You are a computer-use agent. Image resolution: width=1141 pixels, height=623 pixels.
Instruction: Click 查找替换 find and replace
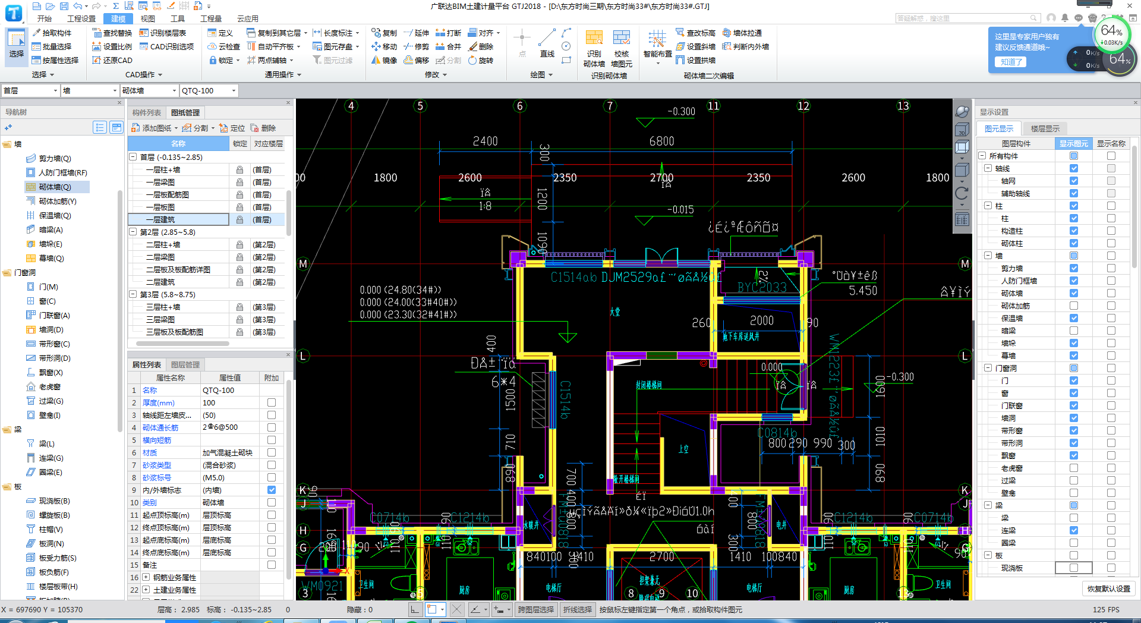coord(112,33)
